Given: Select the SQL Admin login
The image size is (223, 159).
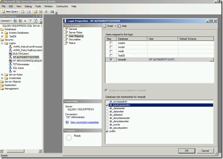Looking at the screenshot, I should tap(18, 68).
